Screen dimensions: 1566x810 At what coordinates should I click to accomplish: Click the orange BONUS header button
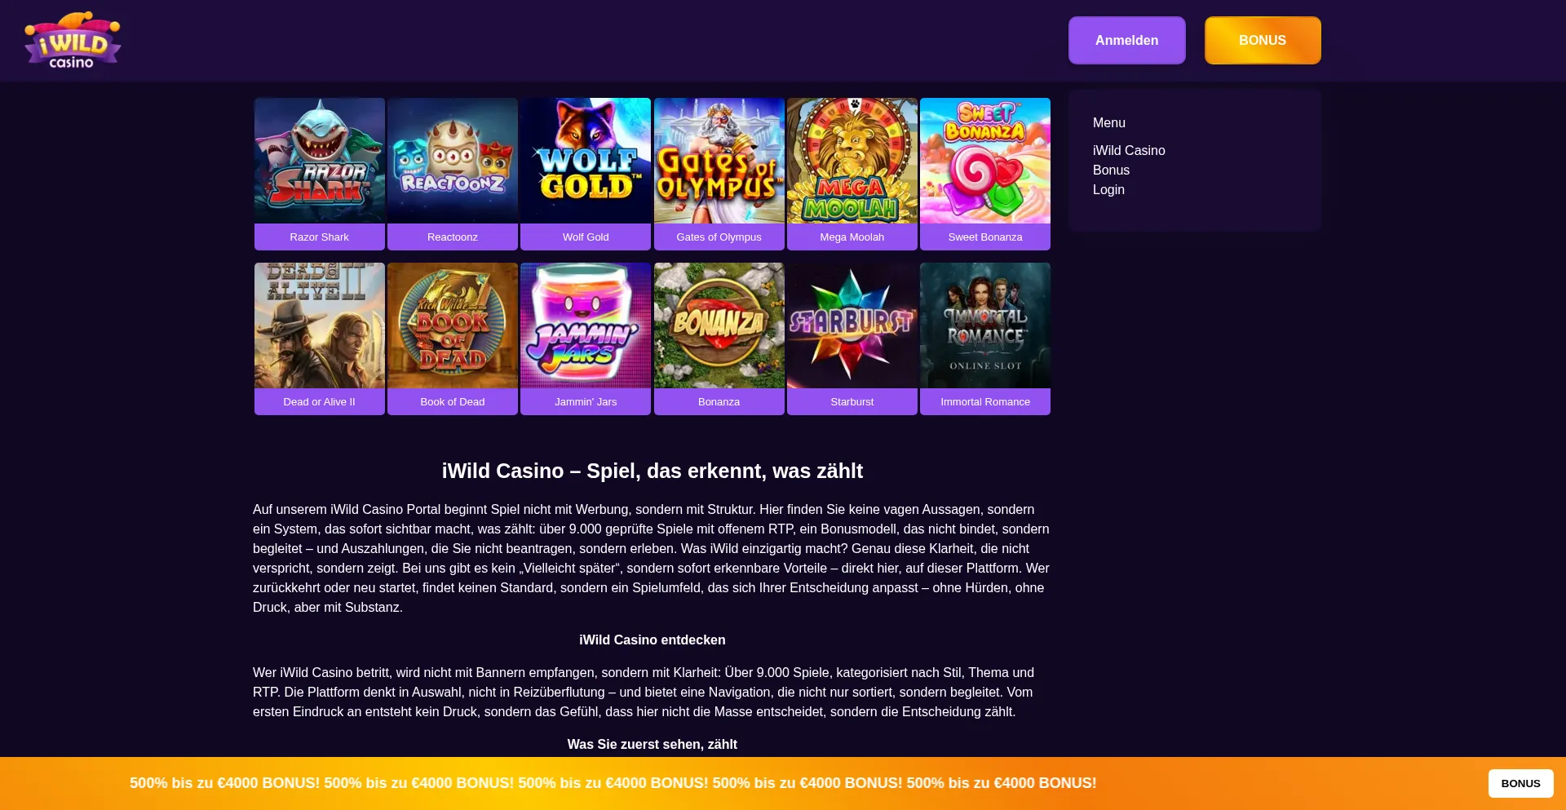click(1263, 40)
